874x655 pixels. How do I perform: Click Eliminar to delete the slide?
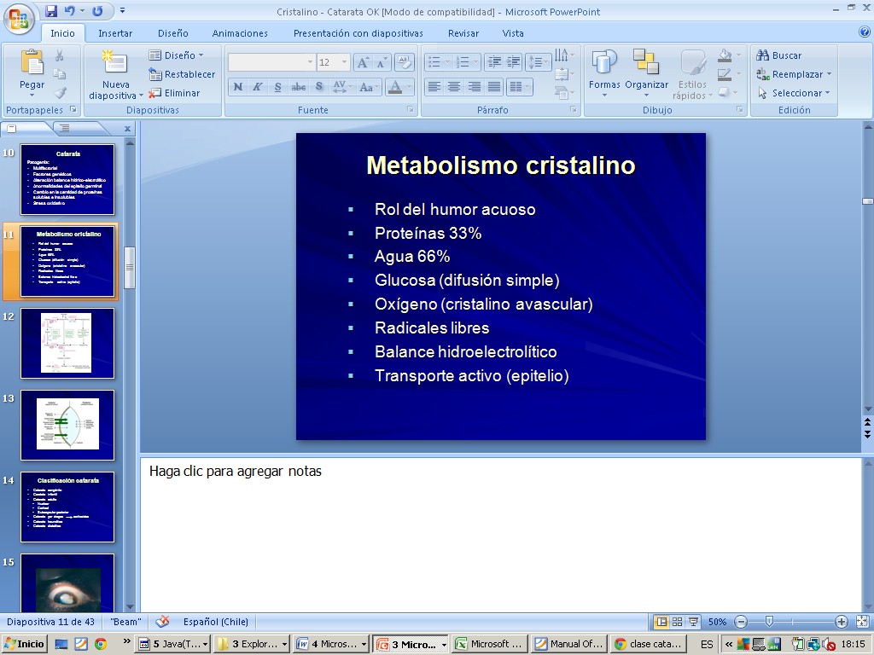(x=175, y=93)
